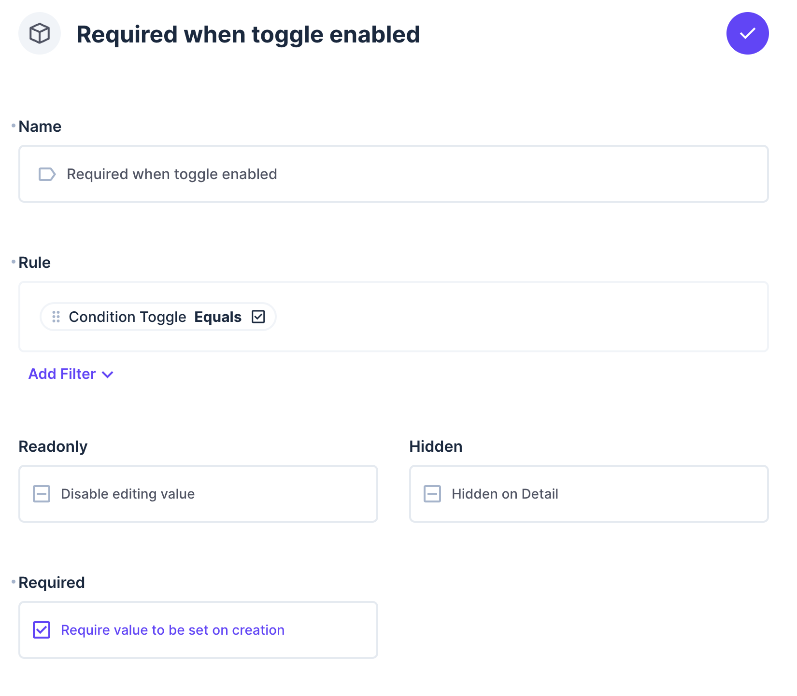This screenshot has width=797, height=696.
Task: Expand the Add Filter dropdown
Action: [71, 374]
